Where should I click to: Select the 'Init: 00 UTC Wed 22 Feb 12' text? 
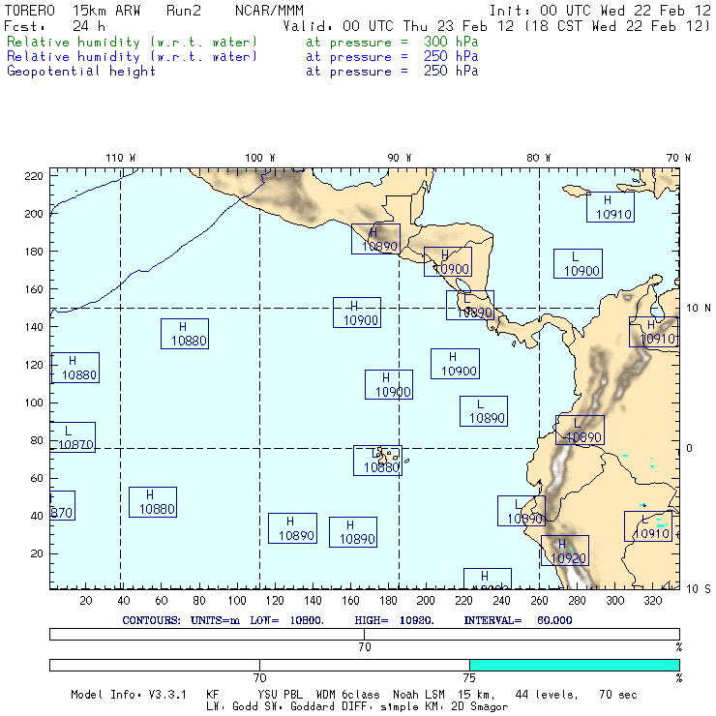pyautogui.click(x=600, y=11)
